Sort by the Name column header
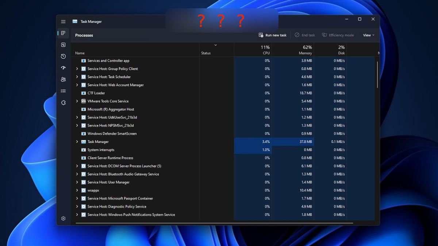Viewport: 438px width, 246px height. click(80, 53)
